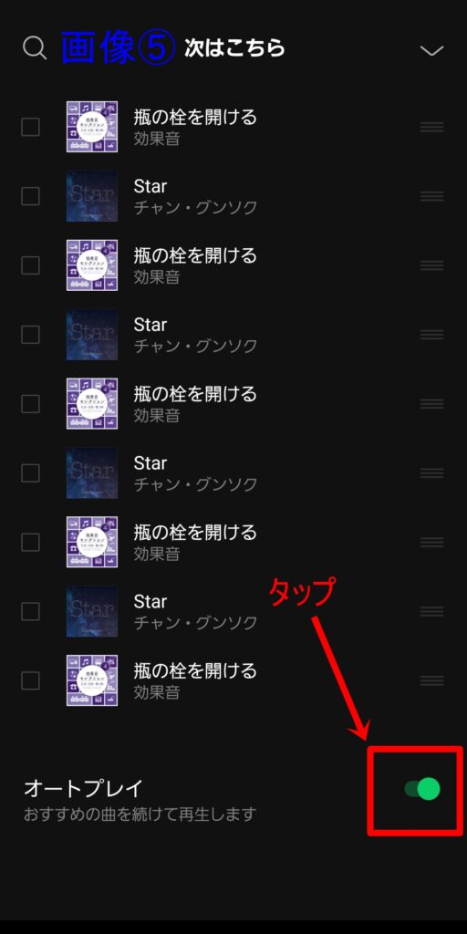The image size is (467, 934).
Task: Toggle the オートプレイ switch
Action: coord(421,789)
